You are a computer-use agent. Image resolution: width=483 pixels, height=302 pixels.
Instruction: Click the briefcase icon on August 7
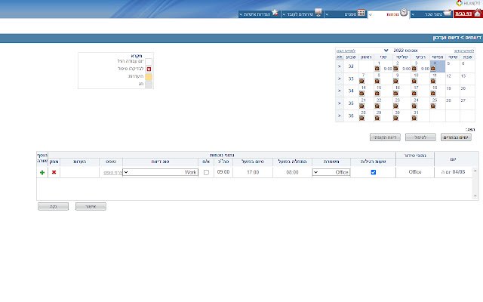tap(361, 81)
